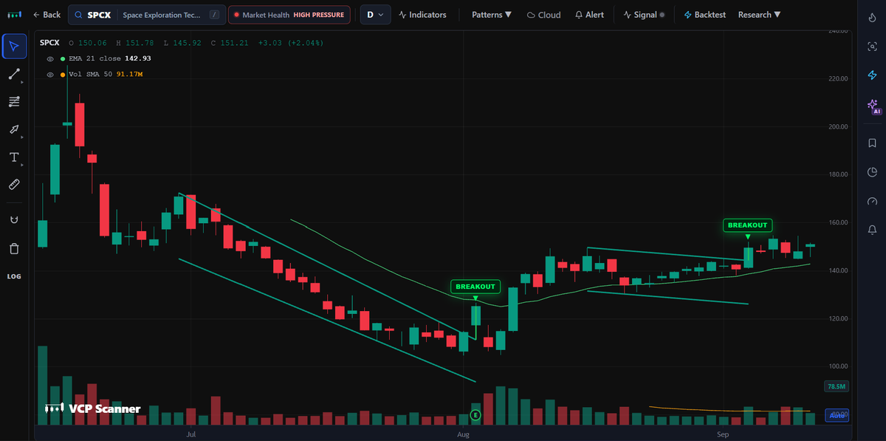This screenshot has width=886, height=441.
Task: Click the EMA 21 close label
Action: coord(93,58)
